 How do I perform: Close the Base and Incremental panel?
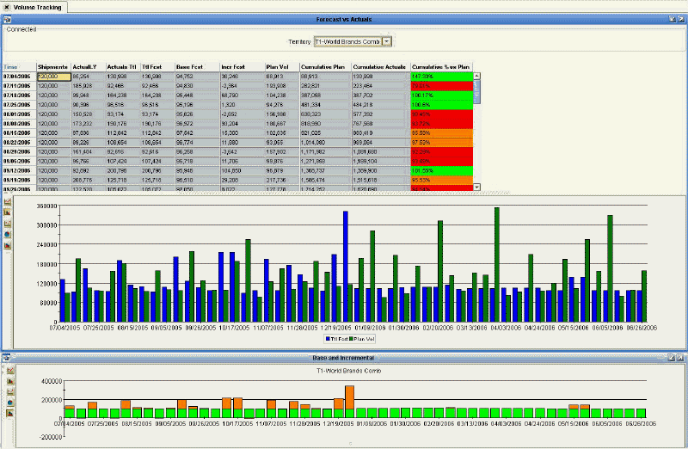(x=680, y=358)
